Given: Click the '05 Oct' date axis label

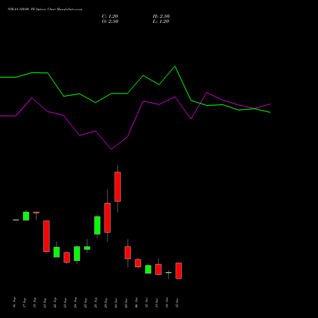Looking at the screenshot, I should tap(127, 303).
